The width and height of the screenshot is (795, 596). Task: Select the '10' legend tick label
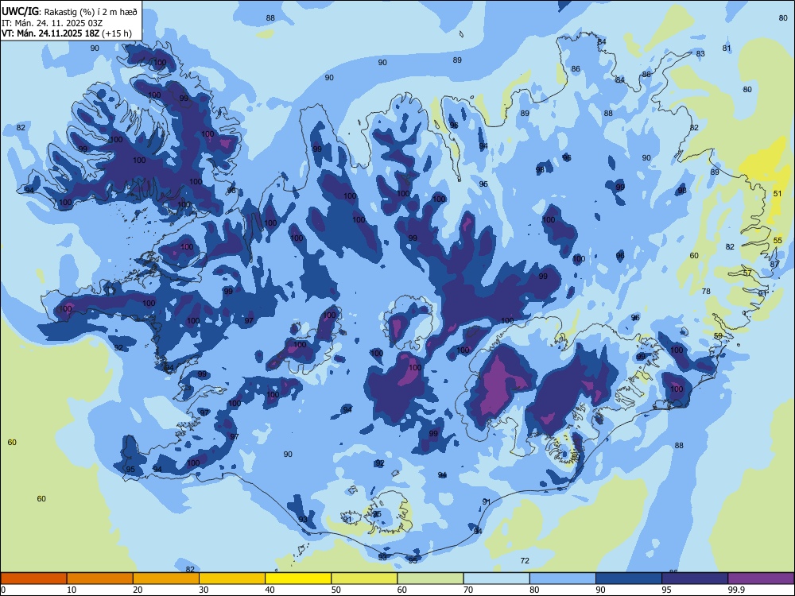tap(72, 590)
